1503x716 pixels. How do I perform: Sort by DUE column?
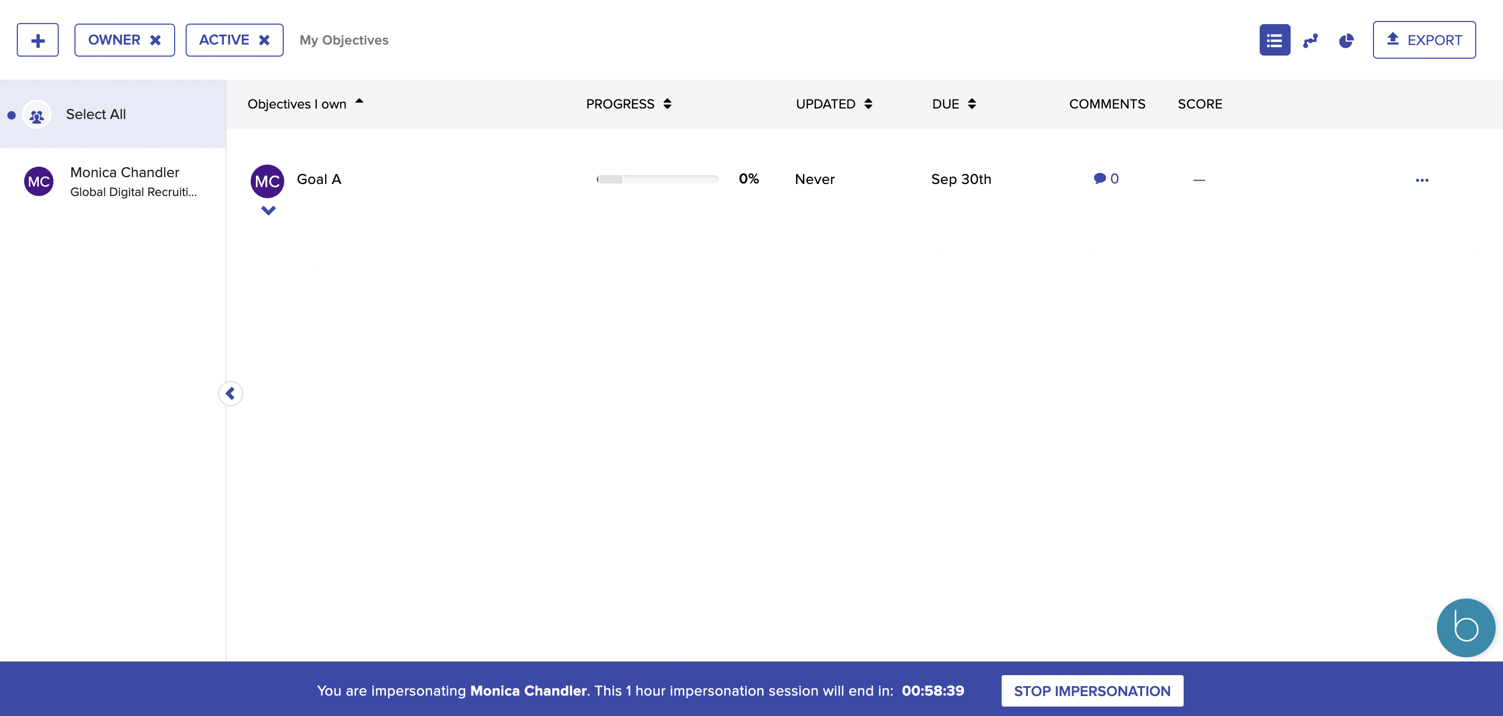tap(954, 104)
